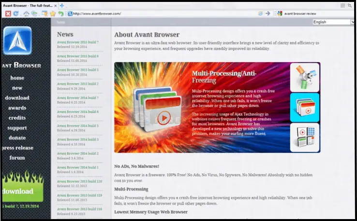Close the Avant Browser tab
The height and width of the screenshot is (221, 357).
[x=55, y=5]
